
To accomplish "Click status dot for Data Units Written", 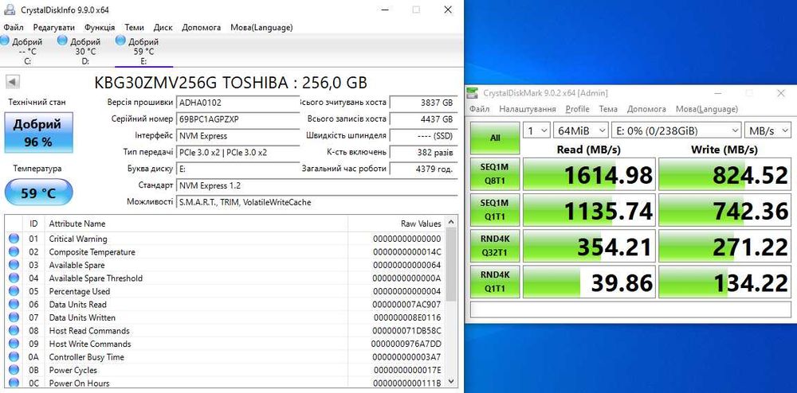I will click(14, 317).
